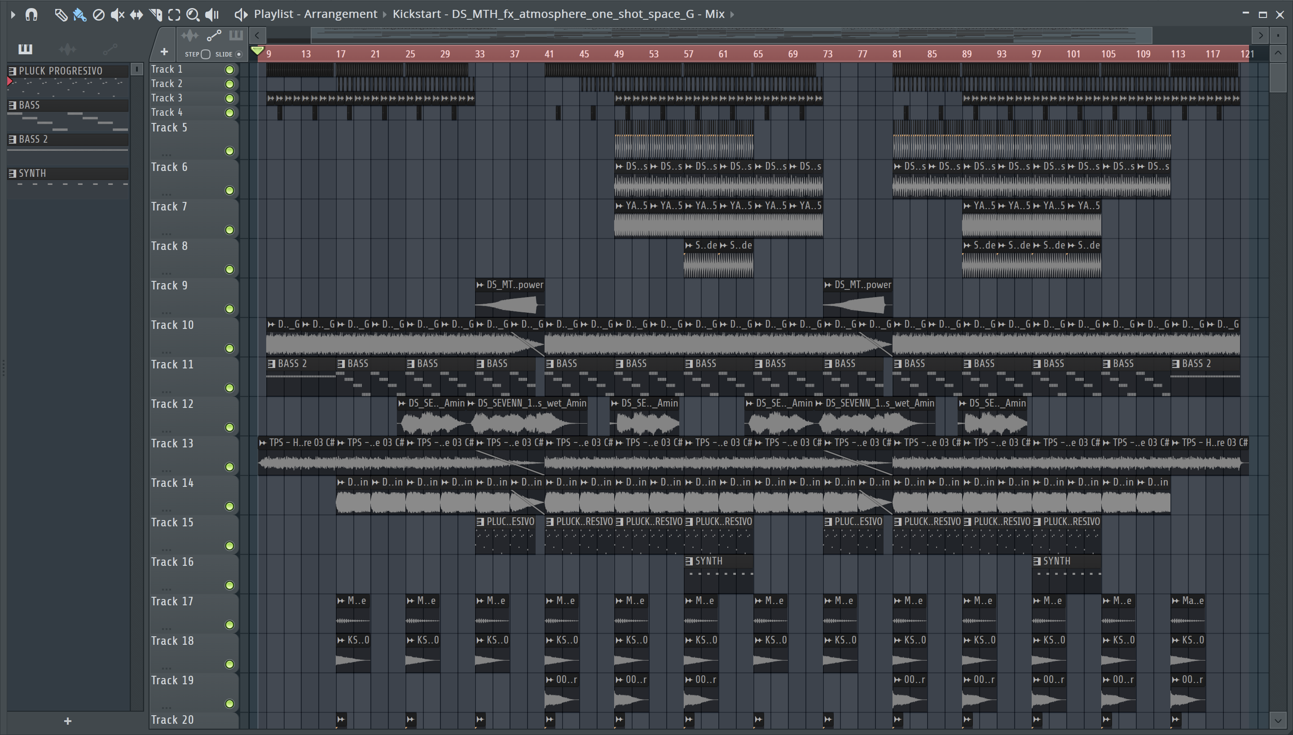
Task: Open the Playlist options menu arrow
Action: point(13,15)
